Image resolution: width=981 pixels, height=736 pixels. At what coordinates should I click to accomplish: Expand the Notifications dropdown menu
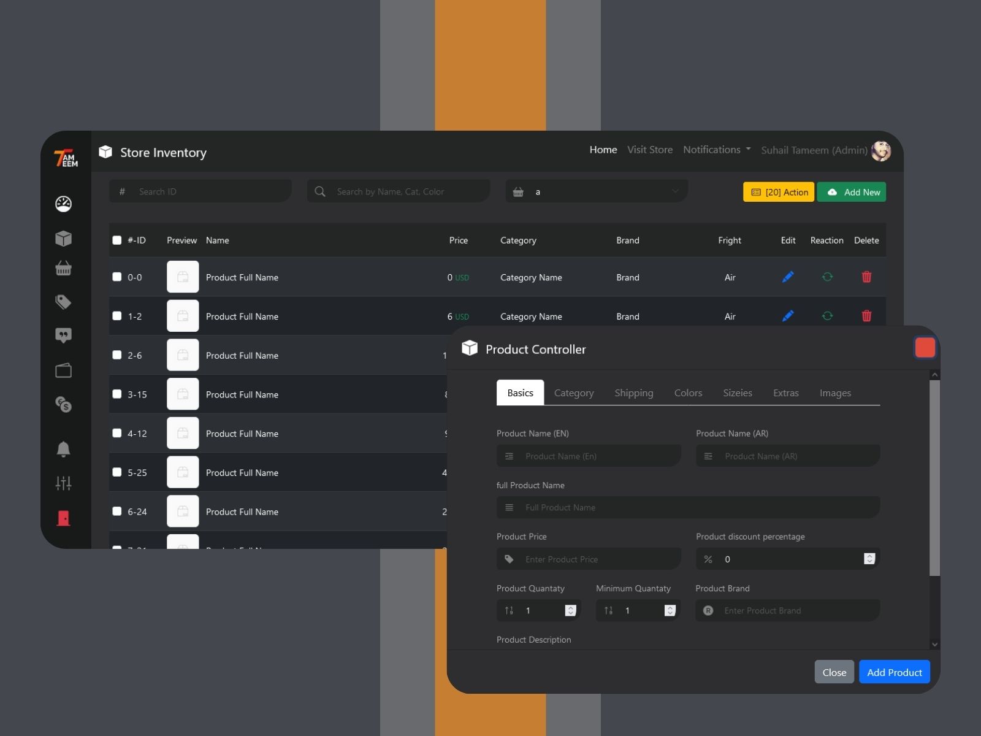click(x=716, y=150)
